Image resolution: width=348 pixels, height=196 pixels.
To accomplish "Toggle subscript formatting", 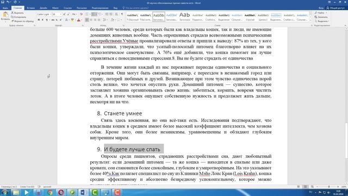I will point(57,20).
